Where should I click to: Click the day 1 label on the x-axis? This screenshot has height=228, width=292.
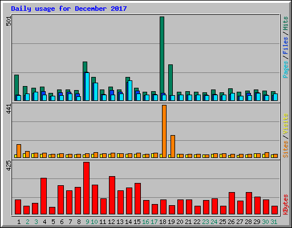coord(19,222)
